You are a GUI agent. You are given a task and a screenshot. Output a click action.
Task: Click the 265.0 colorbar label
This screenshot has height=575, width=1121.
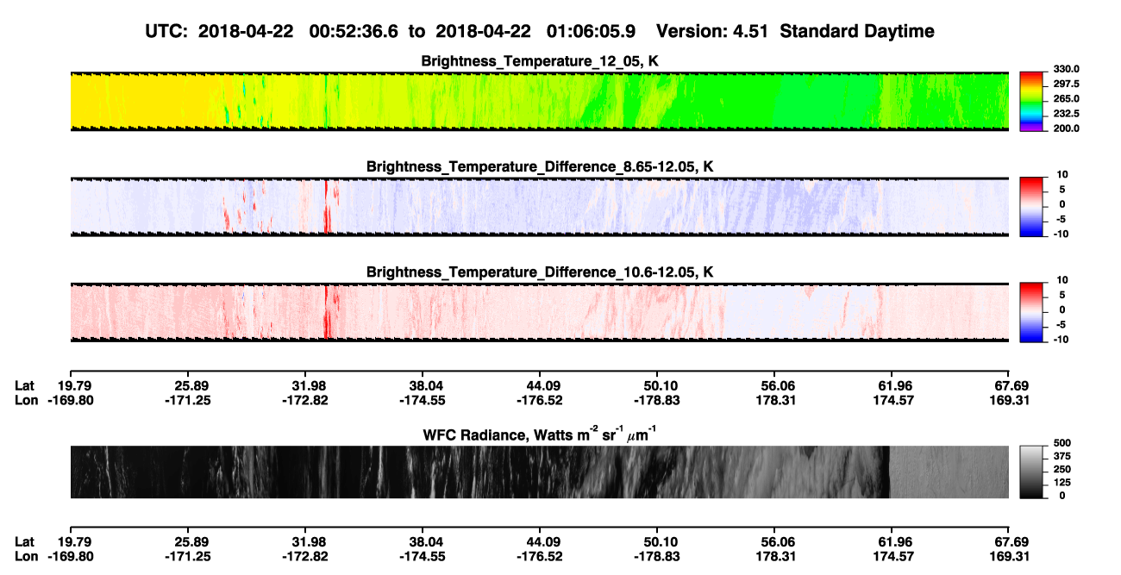click(x=1068, y=99)
